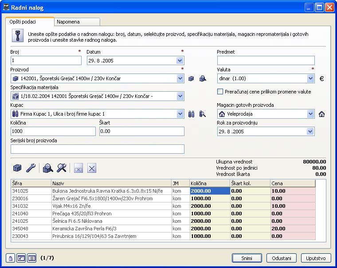The height and width of the screenshot is (268, 337).
Task: Click the columns layout icon at bottom left
Action: [x=31, y=258]
